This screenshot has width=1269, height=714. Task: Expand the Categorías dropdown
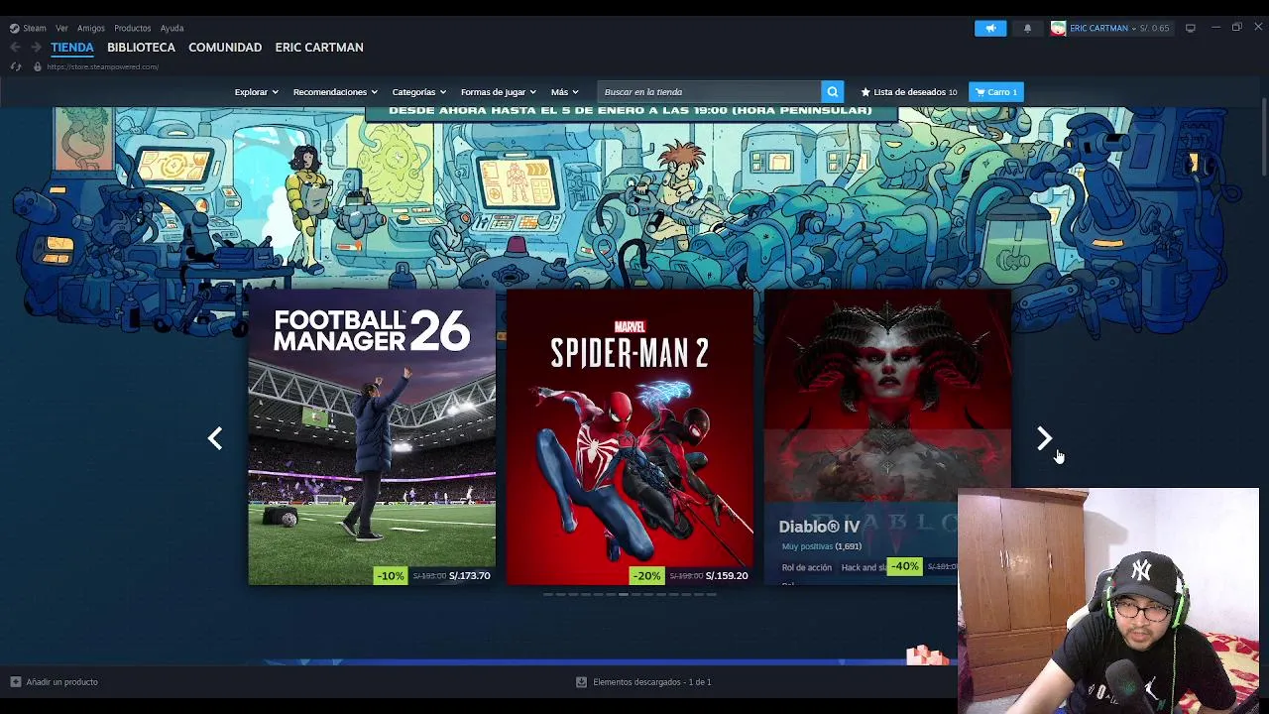click(x=418, y=92)
